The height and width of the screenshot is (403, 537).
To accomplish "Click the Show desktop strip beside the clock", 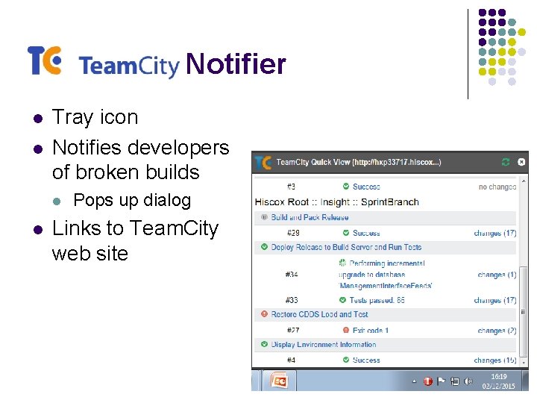I will 526,381.
